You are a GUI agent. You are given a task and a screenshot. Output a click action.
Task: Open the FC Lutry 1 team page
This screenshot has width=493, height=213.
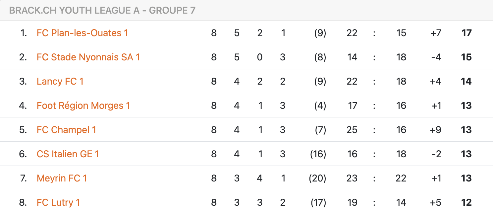[58, 202]
